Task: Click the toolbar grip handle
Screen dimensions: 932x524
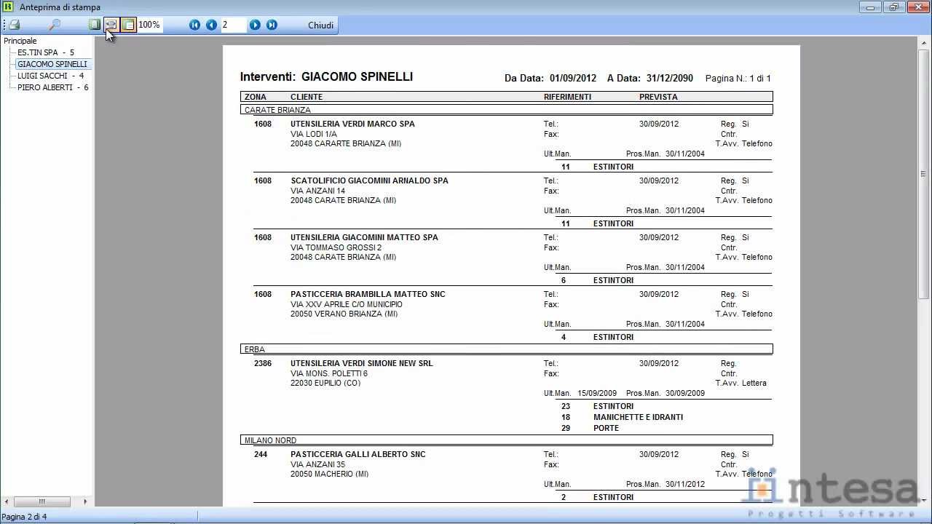Action: point(4,25)
